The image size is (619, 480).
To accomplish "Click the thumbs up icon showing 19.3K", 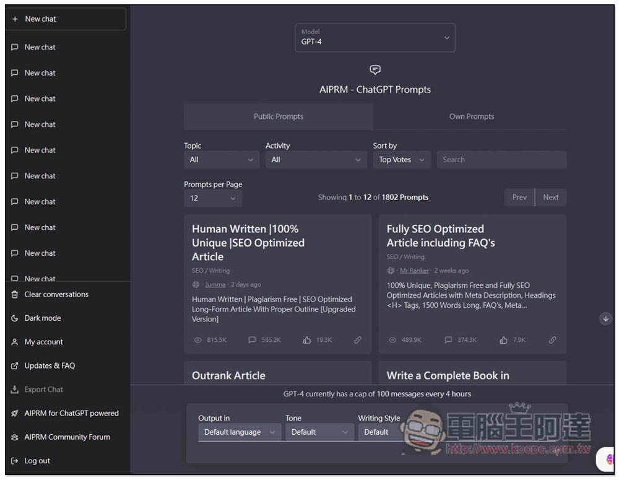I will click(x=307, y=340).
